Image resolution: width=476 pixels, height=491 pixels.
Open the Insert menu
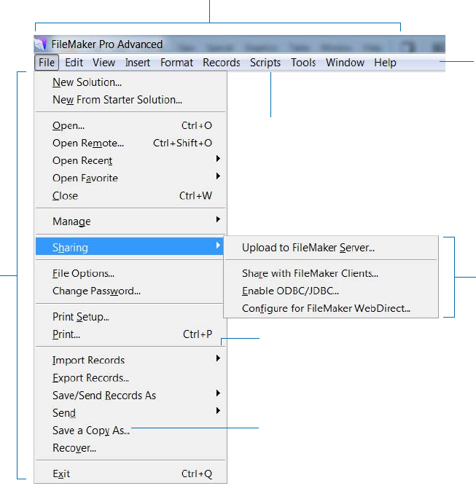click(x=137, y=63)
